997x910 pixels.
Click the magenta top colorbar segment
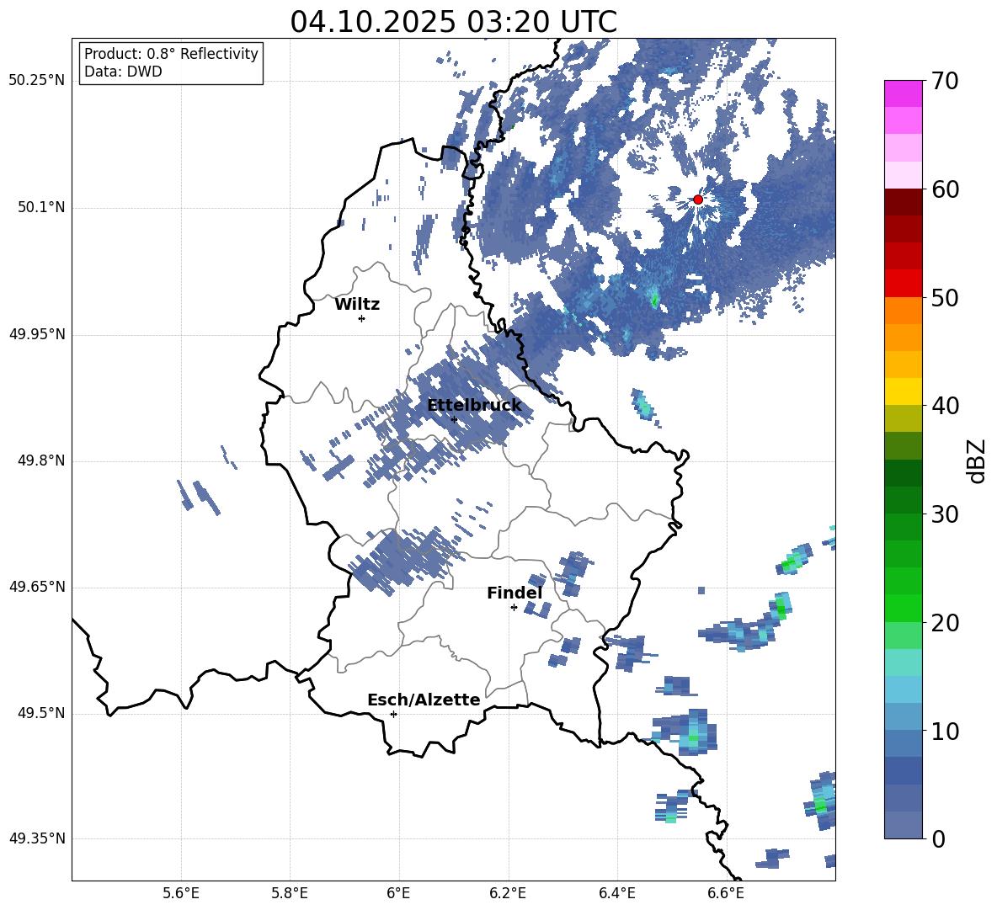(903, 94)
